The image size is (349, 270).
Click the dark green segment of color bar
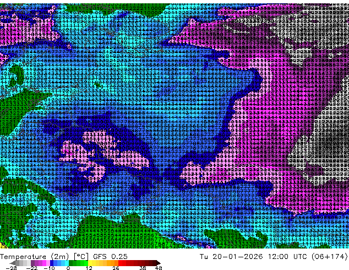[70, 263]
